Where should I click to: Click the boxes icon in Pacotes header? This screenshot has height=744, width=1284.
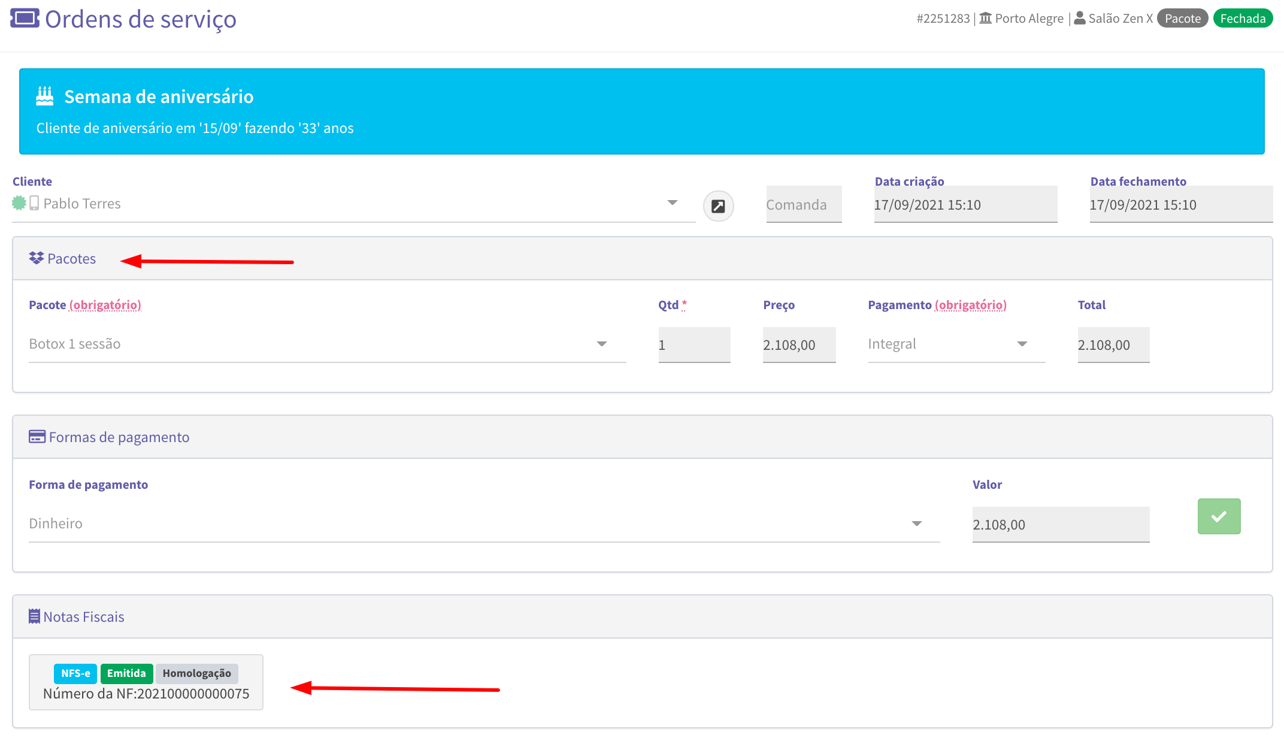click(x=36, y=258)
